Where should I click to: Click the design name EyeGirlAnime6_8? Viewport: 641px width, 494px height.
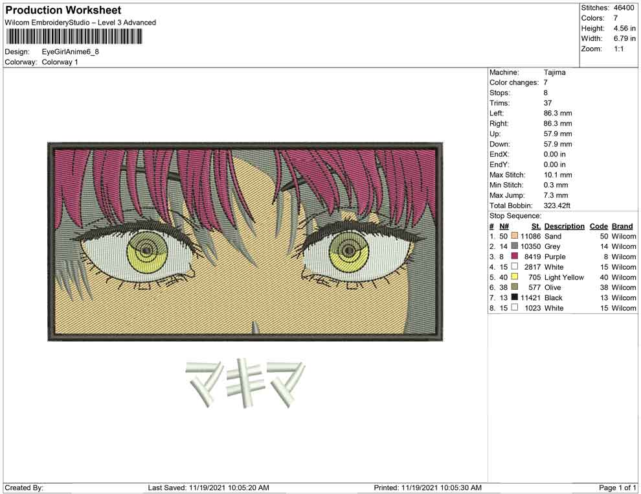point(71,52)
